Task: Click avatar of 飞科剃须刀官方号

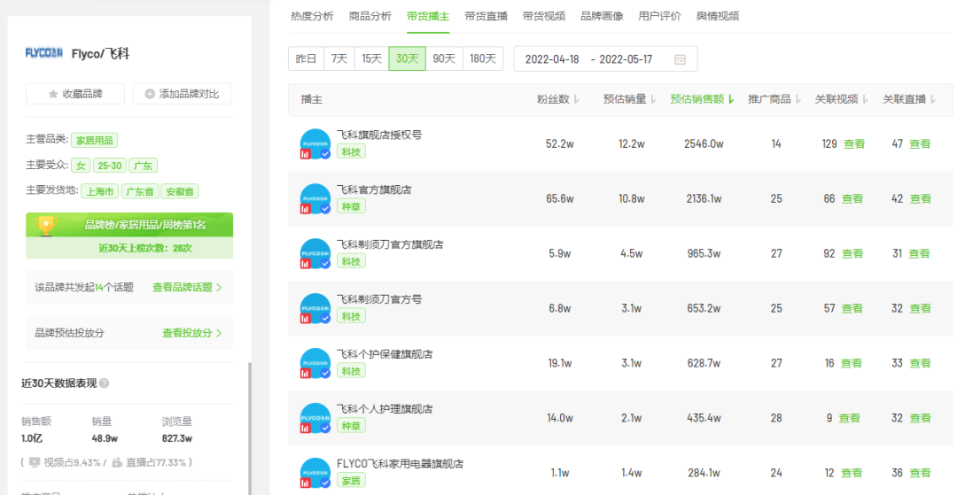Action: pyautogui.click(x=315, y=308)
